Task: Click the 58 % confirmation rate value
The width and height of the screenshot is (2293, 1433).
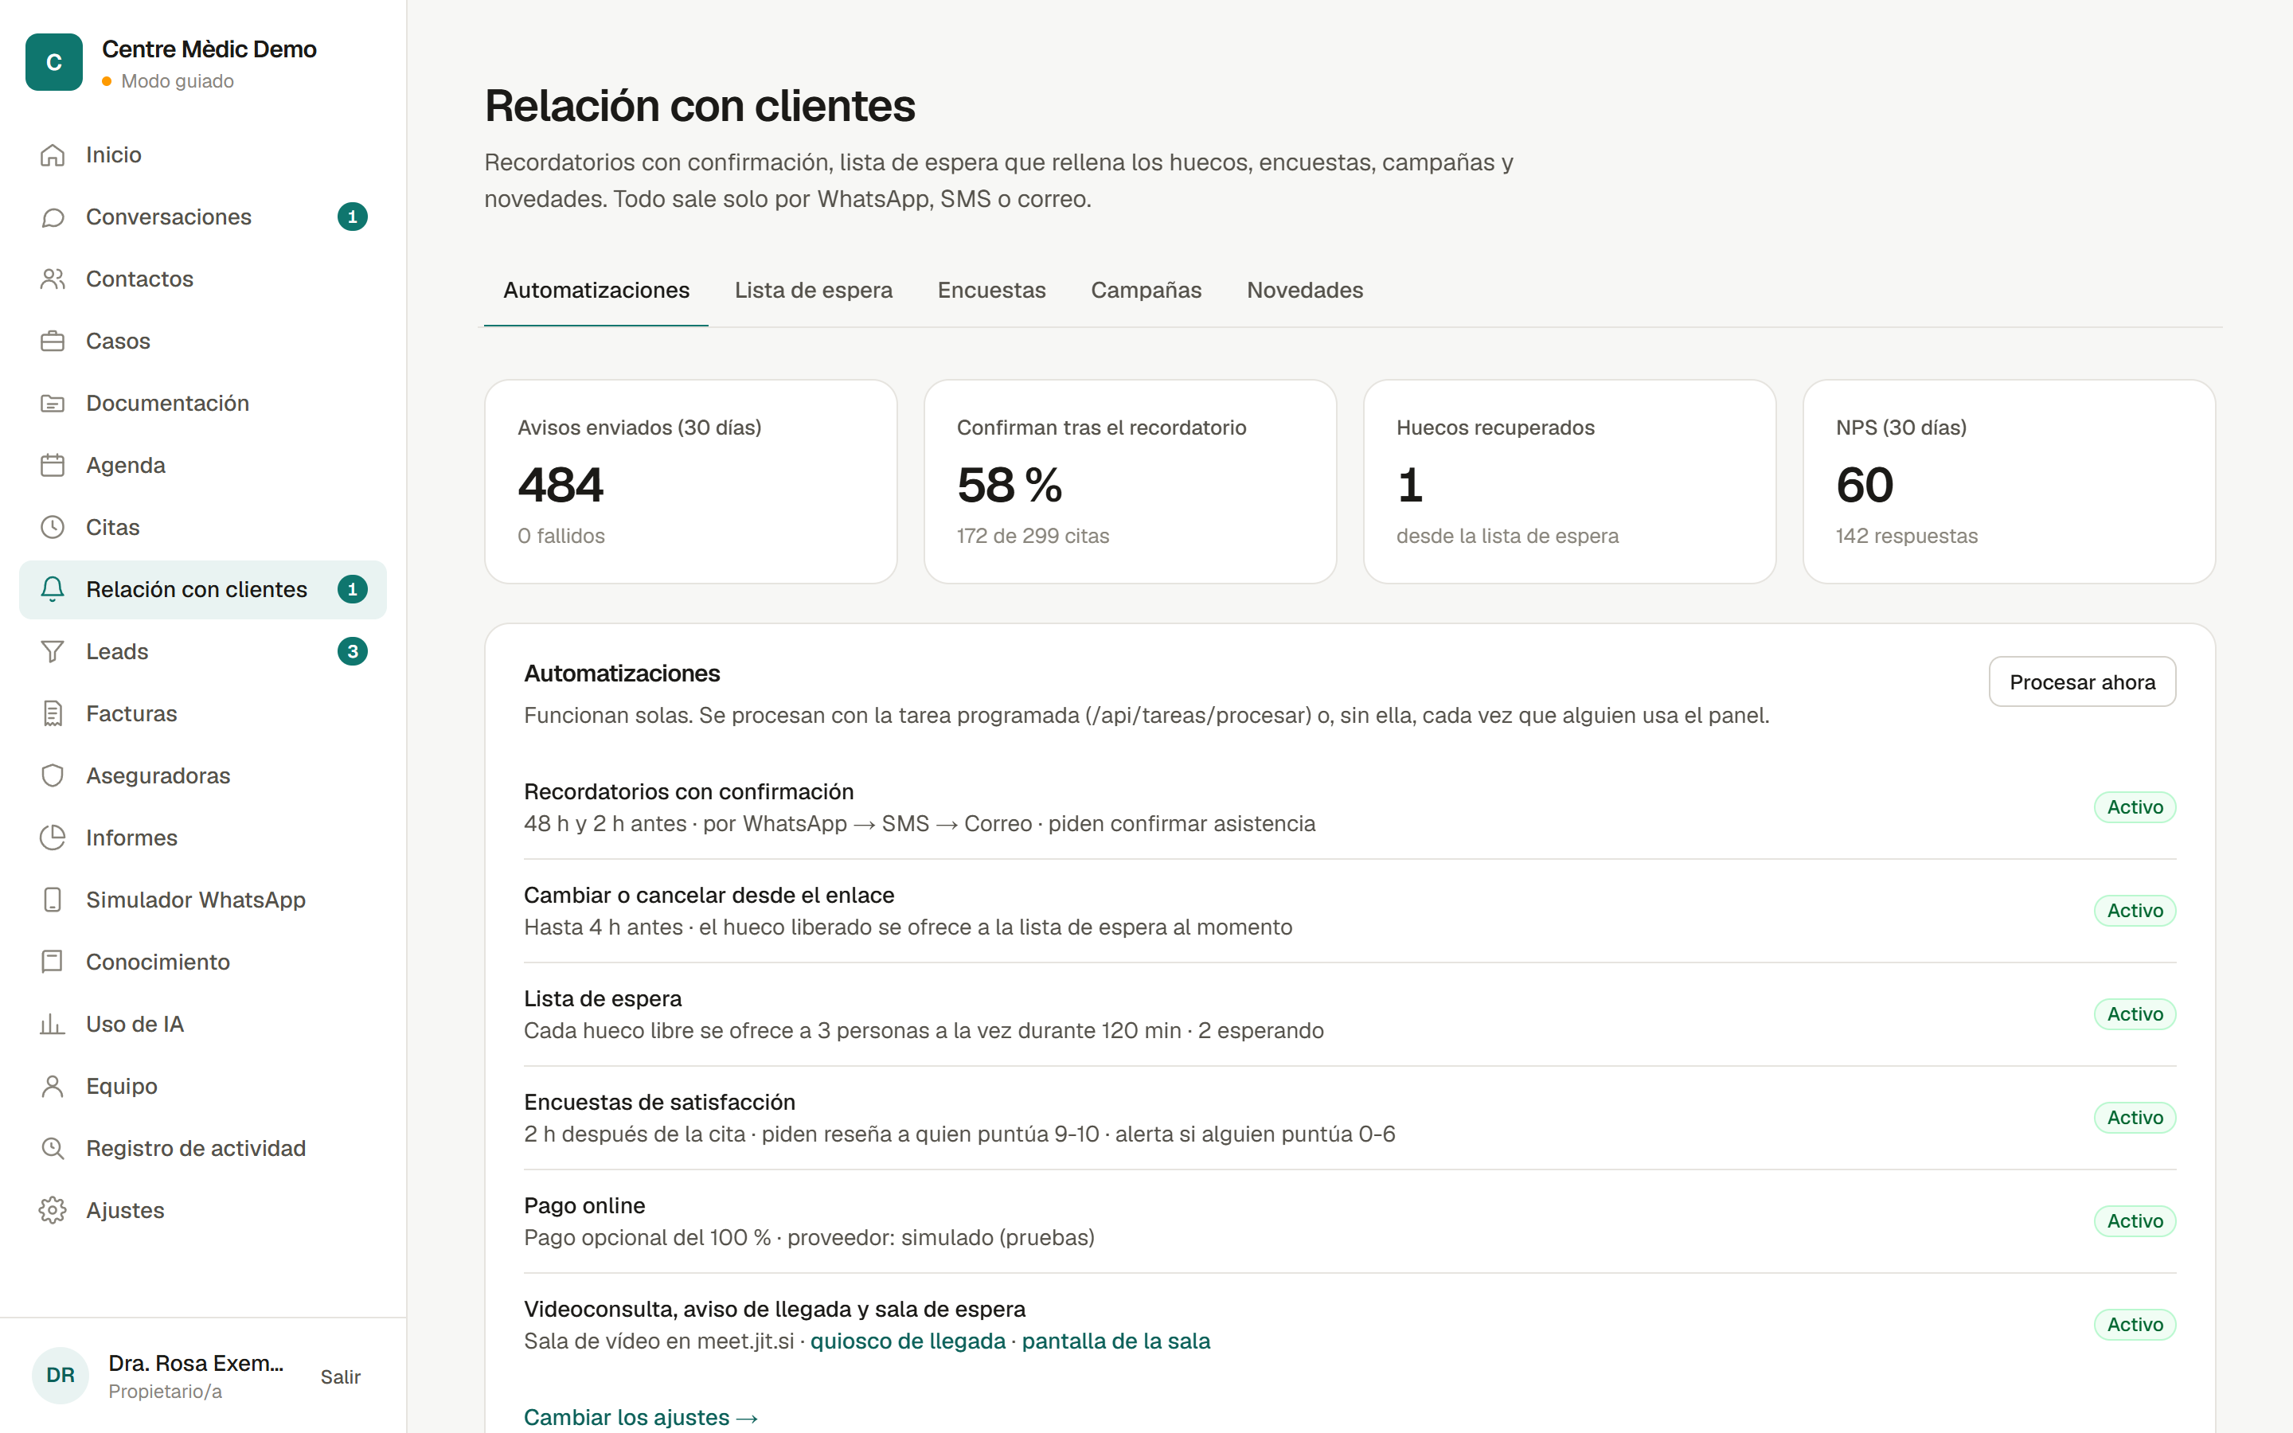Action: coord(1009,486)
